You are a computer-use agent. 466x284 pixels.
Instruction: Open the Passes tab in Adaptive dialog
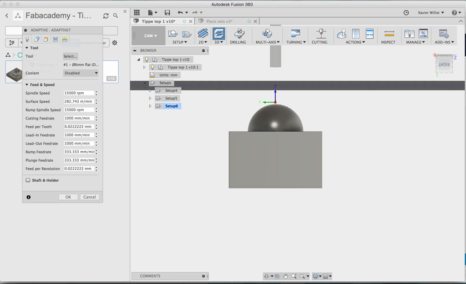55,39
